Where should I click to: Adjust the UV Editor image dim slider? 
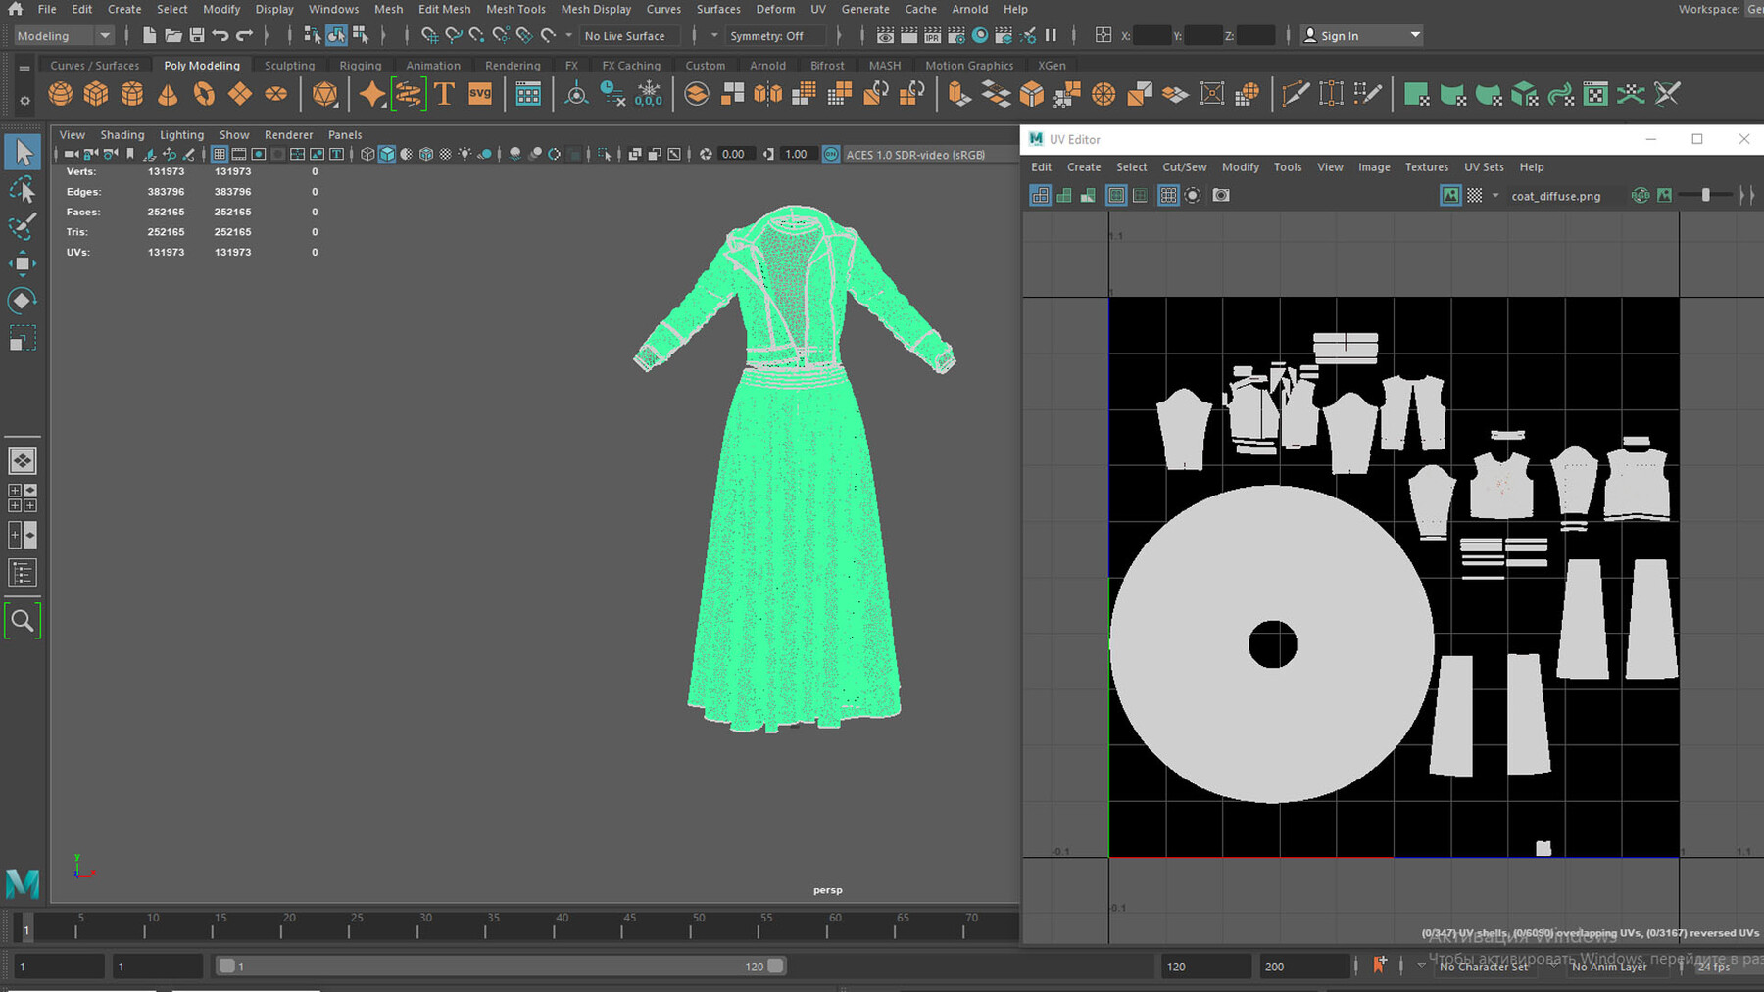click(1705, 195)
